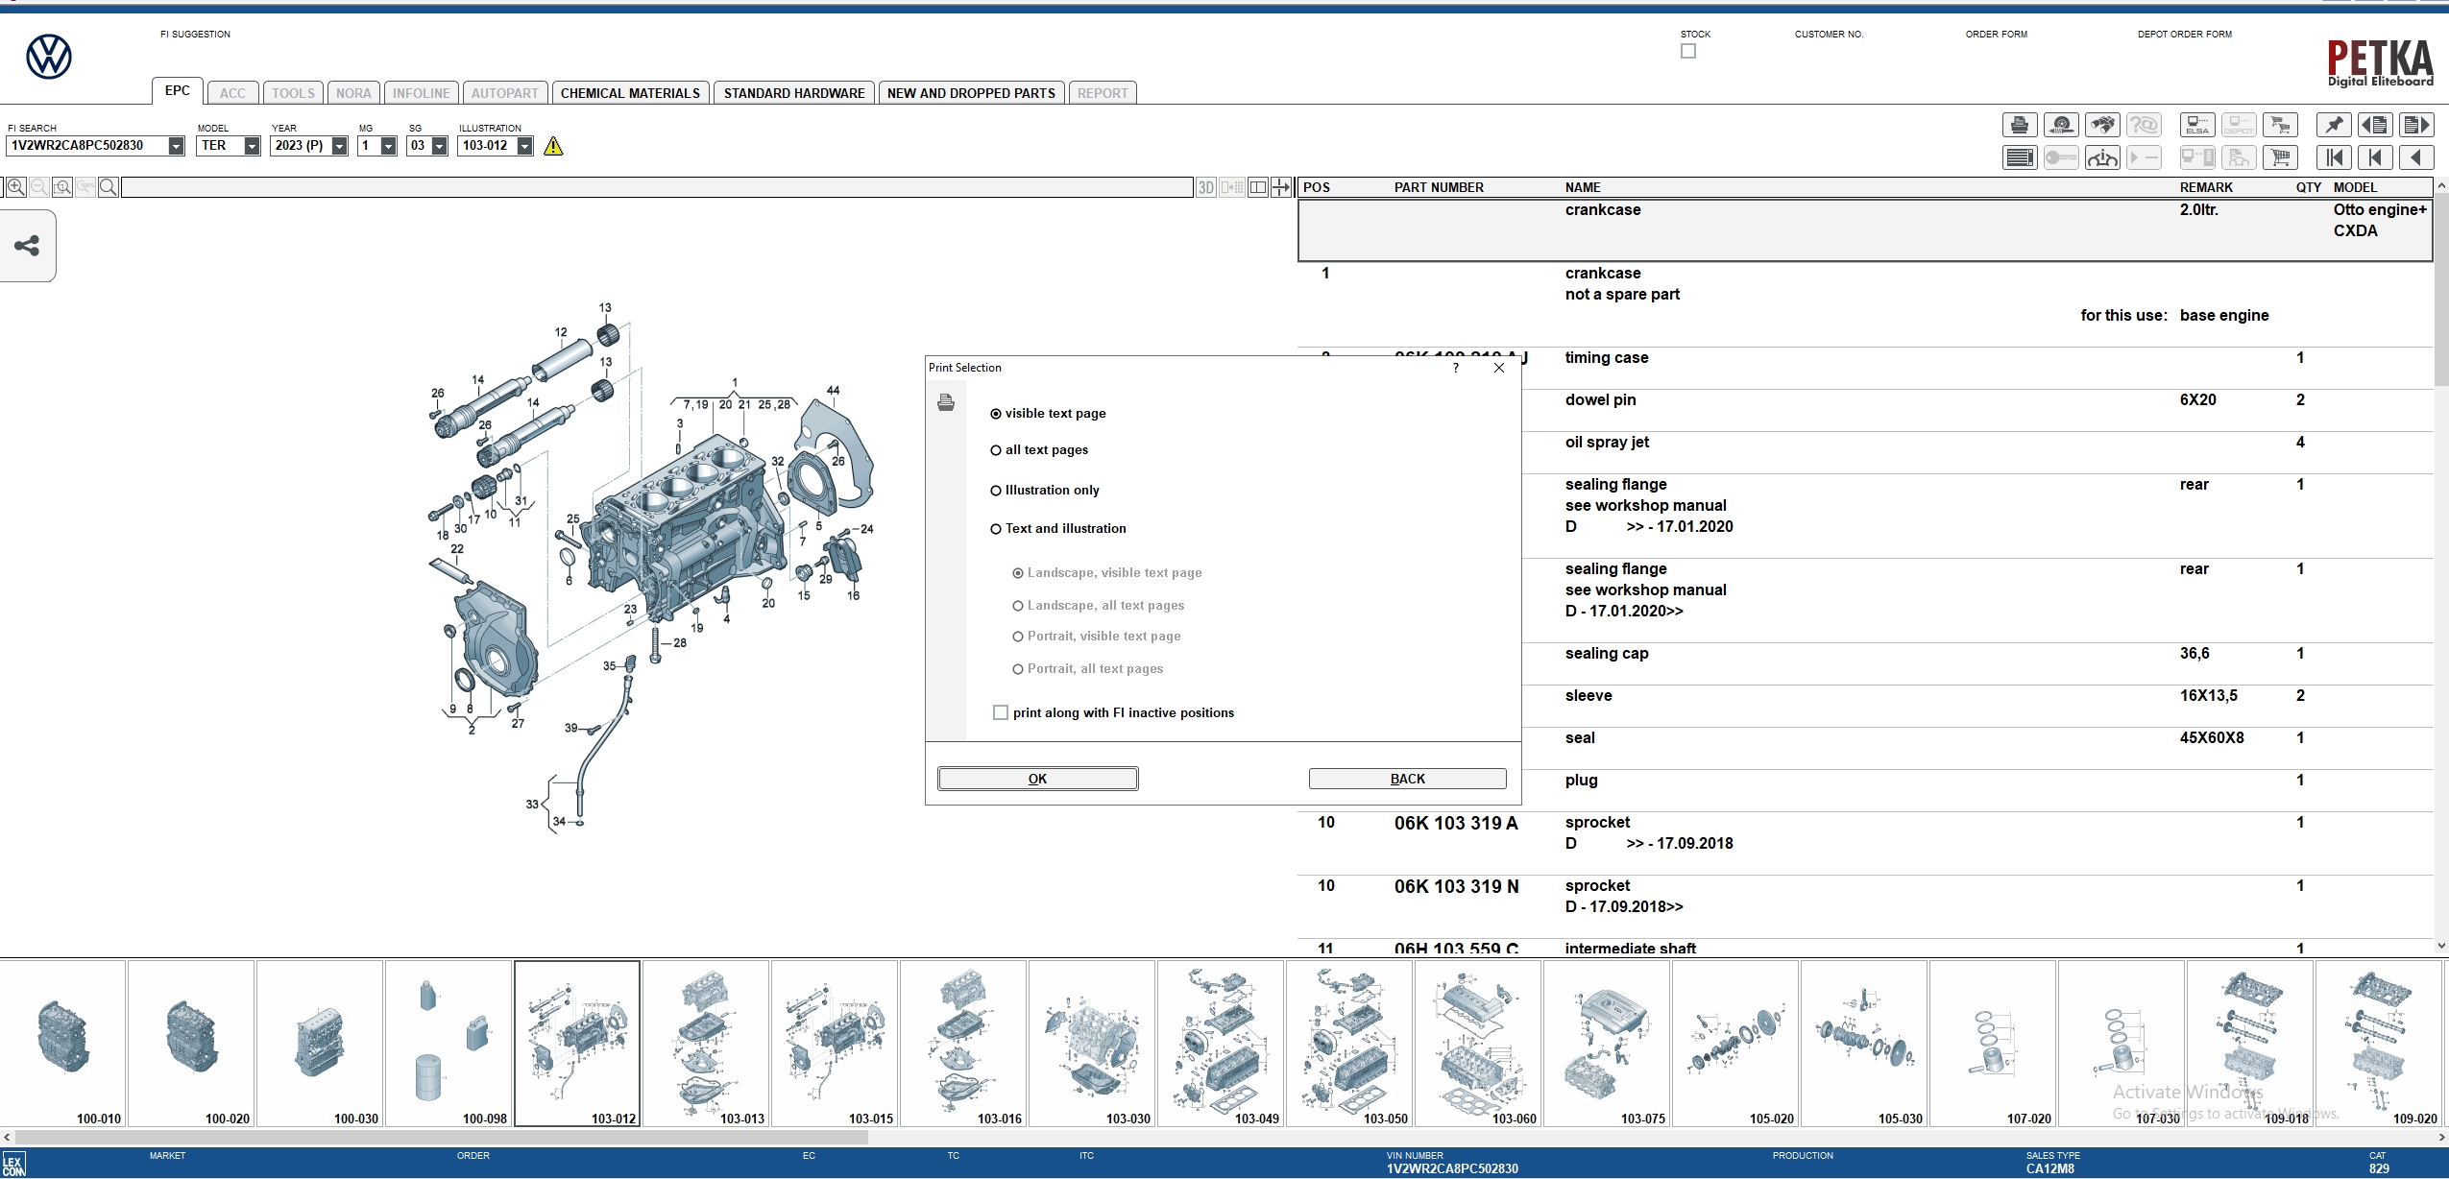Click the thumbnail strip right scroll arrow
The width and height of the screenshot is (2449, 1179).
pos(2441,1137)
